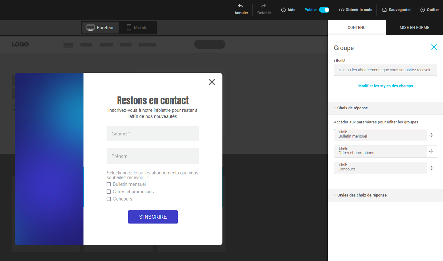Click Modifier les styles des champs button
The width and height of the screenshot is (443, 261).
[x=385, y=86]
